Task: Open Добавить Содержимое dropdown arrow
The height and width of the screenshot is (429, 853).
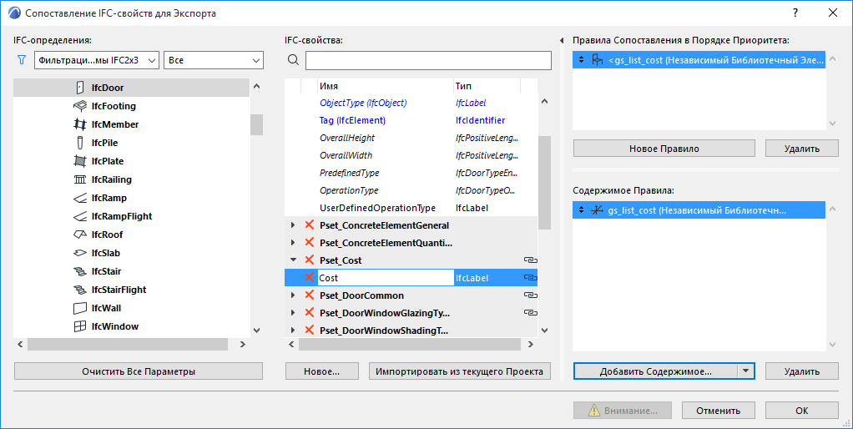Action: (x=746, y=371)
